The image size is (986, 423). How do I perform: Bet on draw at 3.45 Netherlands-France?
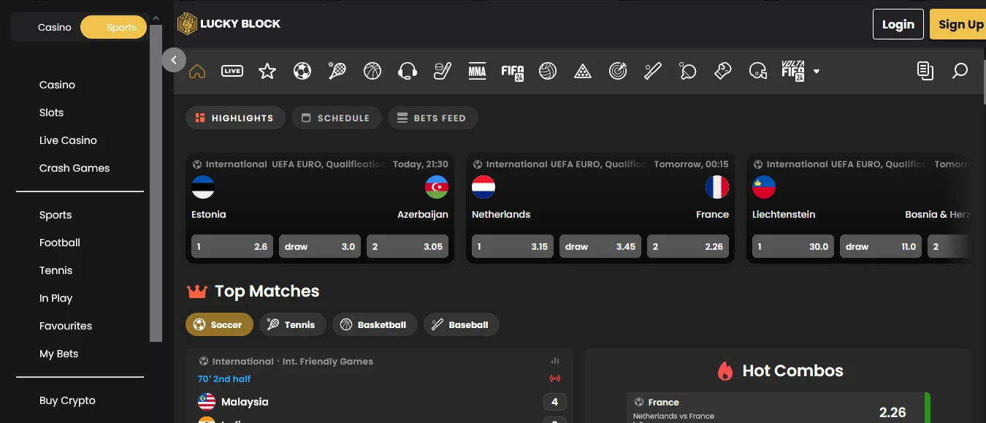tap(600, 246)
